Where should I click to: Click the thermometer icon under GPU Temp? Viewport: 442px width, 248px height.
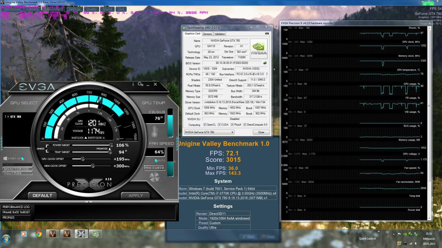pos(154,131)
